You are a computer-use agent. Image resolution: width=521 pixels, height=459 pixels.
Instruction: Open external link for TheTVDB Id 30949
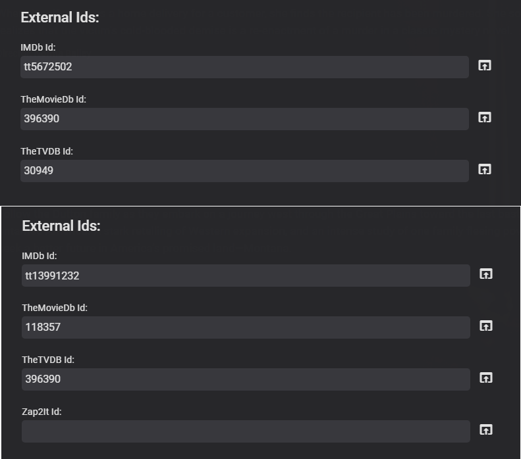pyautogui.click(x=485, y=170)
